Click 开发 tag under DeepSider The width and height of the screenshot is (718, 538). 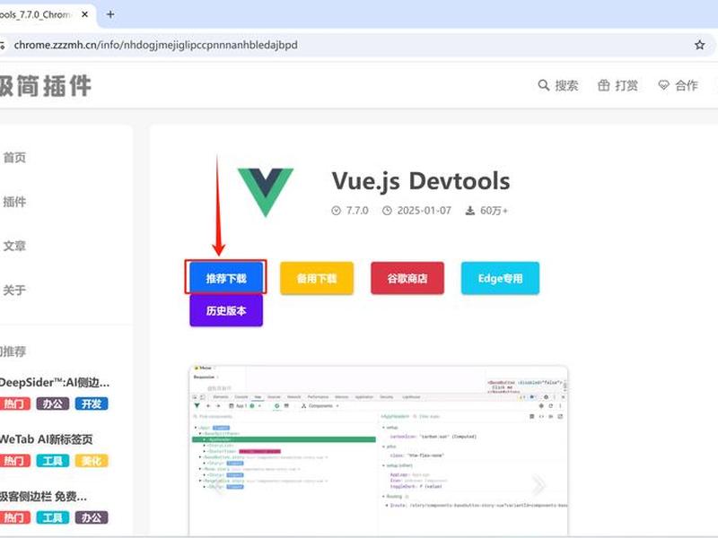pos(92,404)
